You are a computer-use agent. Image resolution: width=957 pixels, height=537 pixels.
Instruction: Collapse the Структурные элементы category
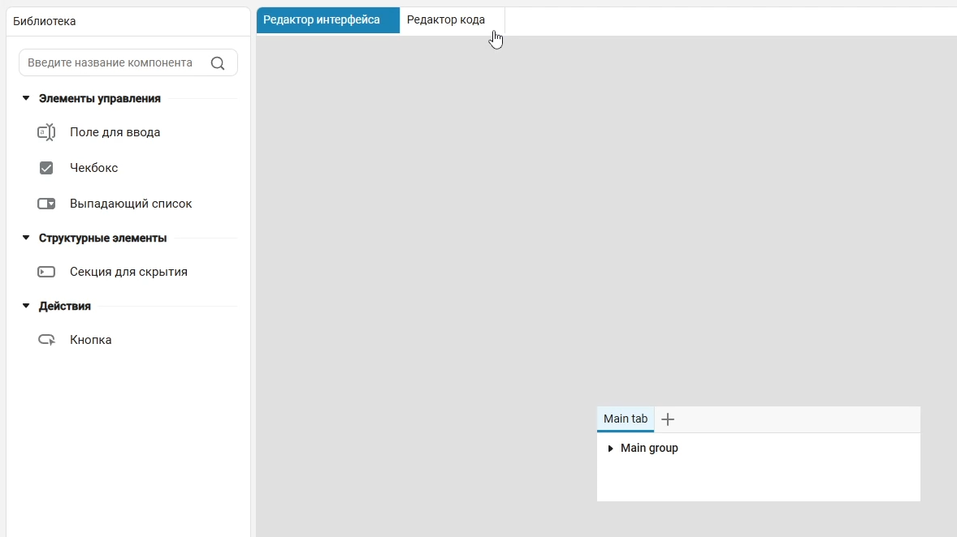click(26, 238)
